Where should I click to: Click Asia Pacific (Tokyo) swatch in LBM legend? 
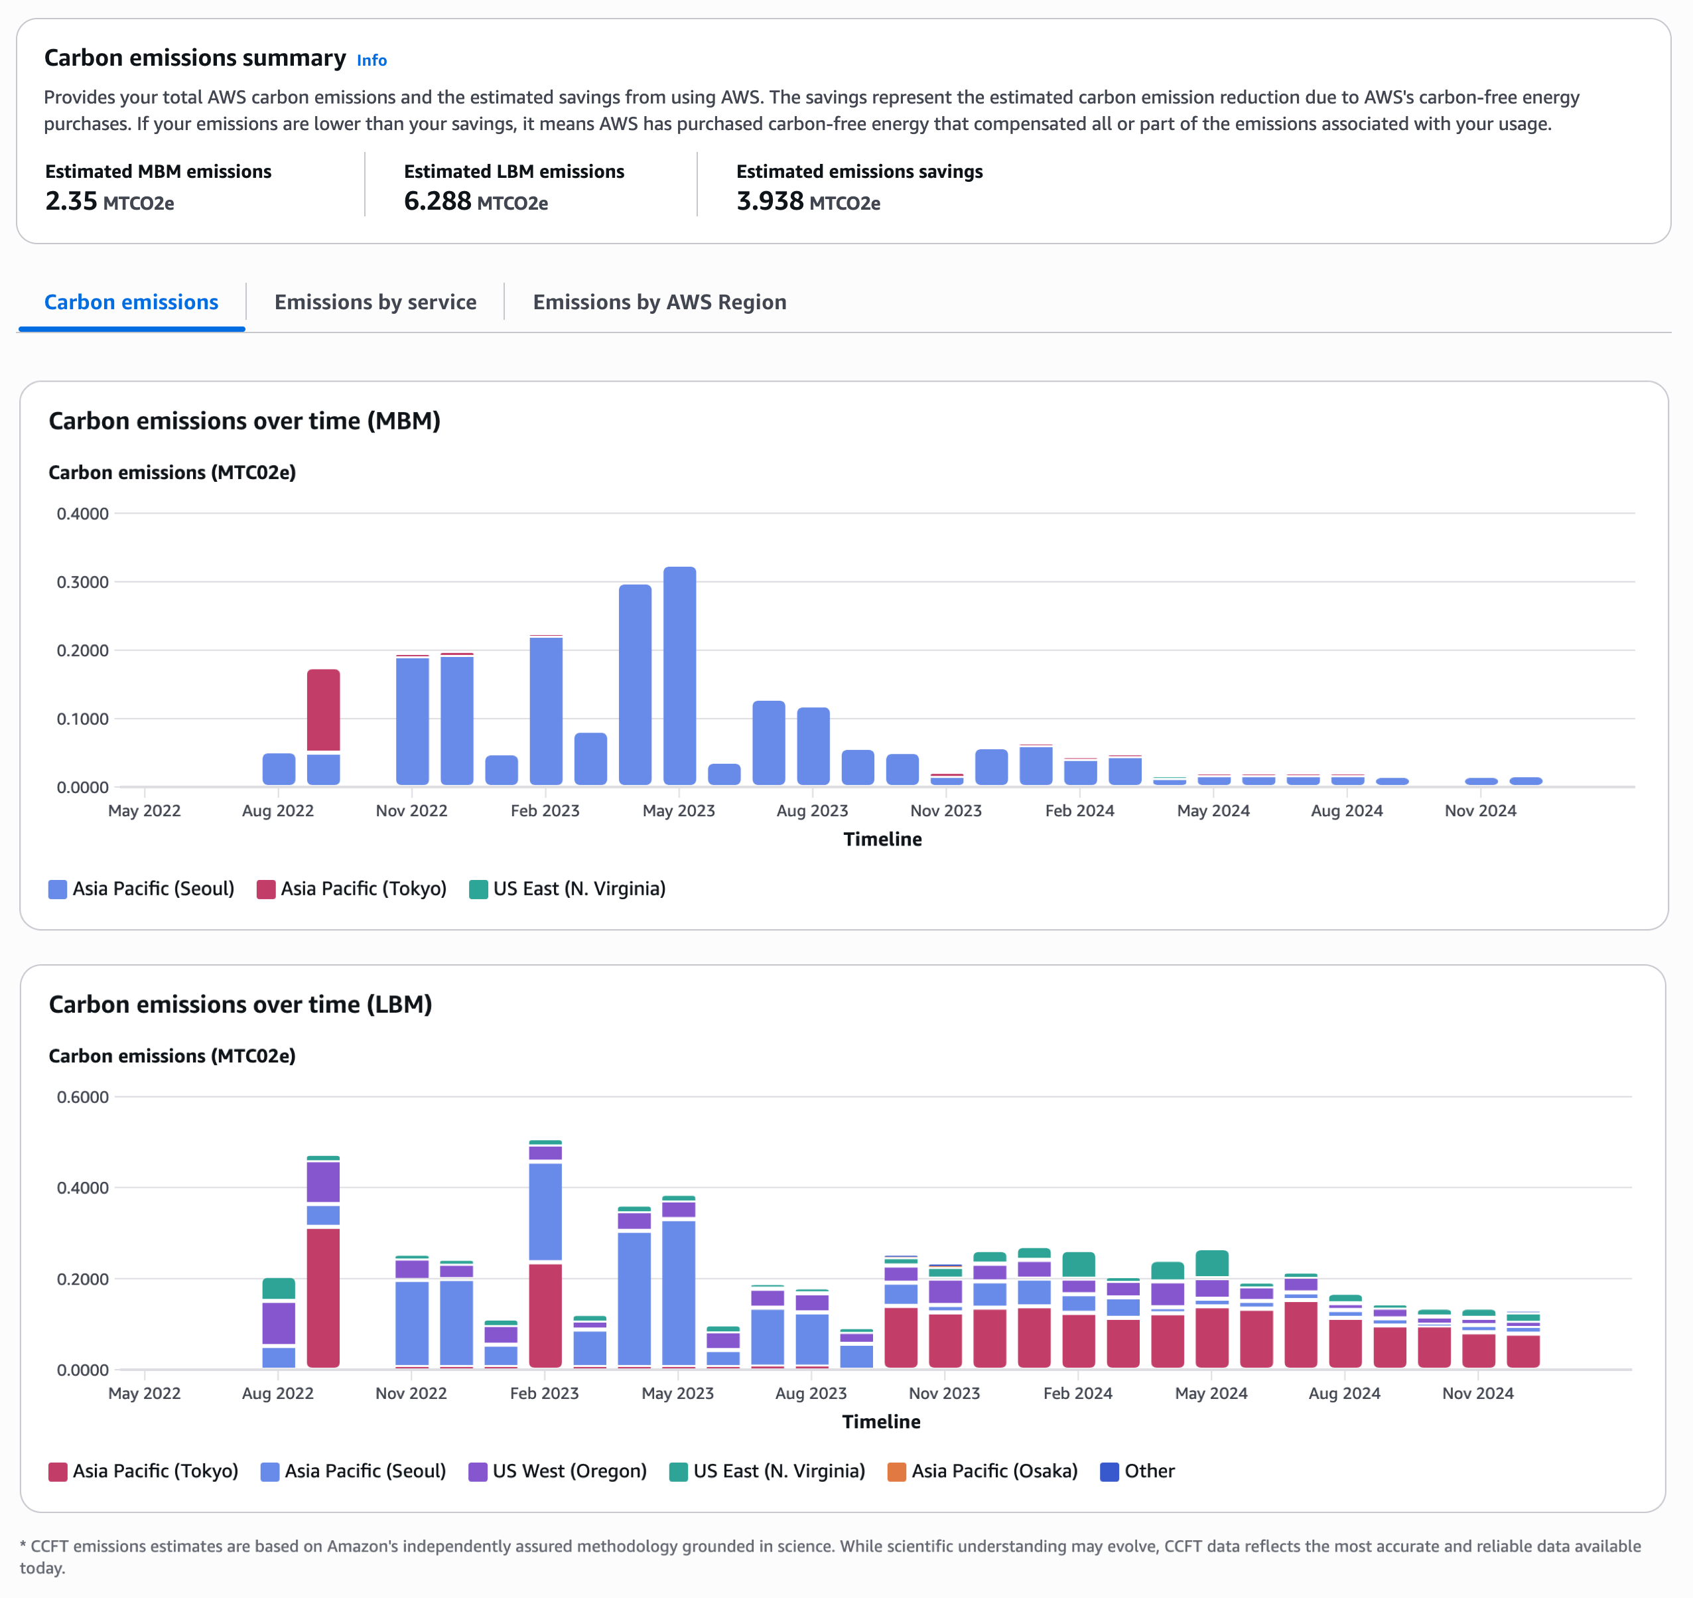pyautogui.click(x=58, y=1472)
